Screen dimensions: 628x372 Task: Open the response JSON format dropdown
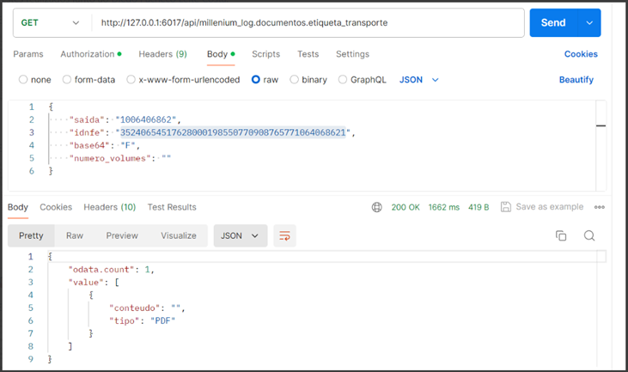pos(240,235)
